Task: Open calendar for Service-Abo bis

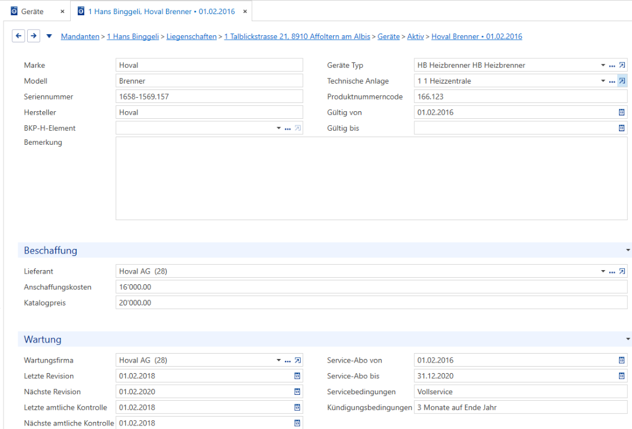Action: [x=621, y=376]
